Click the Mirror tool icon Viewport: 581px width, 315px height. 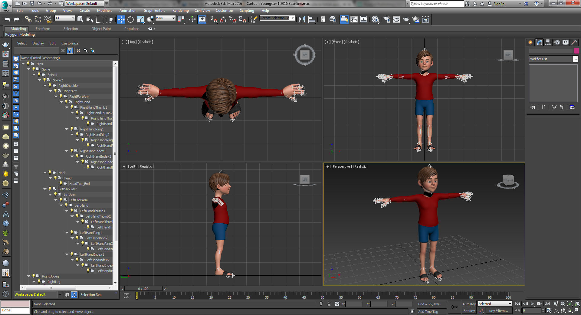tap(302, 20)
